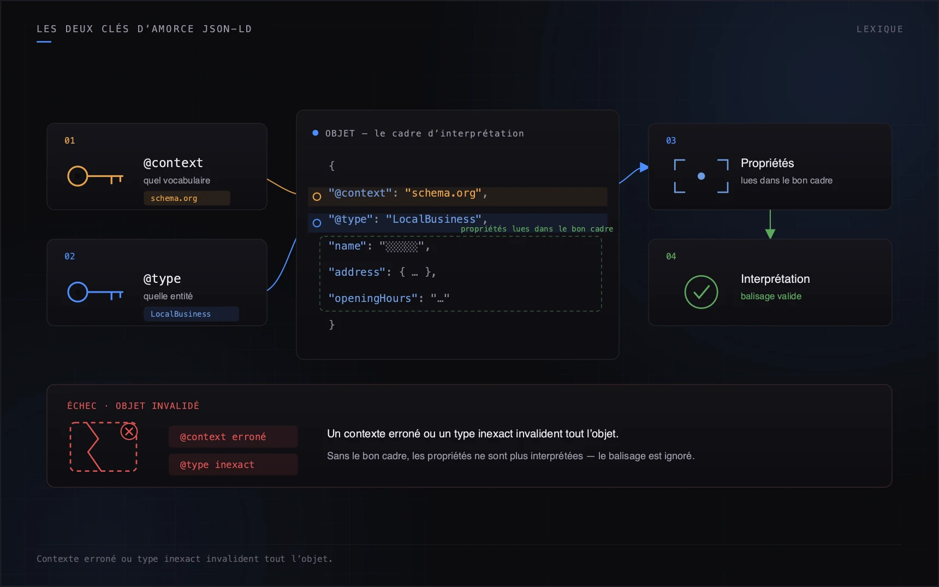Click the green checkmark circle icon
Image resolution: width=939 pixels, height=587 pixels.
(701, 292)
